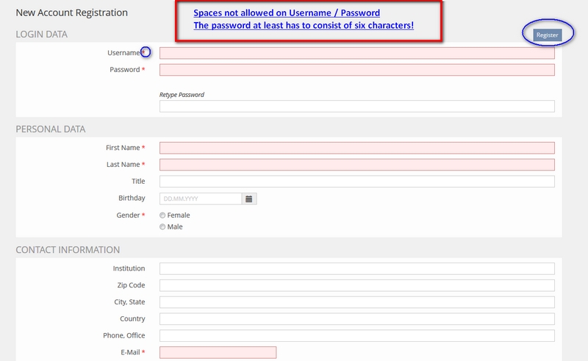Click the Username field label

tap(123, 53)
